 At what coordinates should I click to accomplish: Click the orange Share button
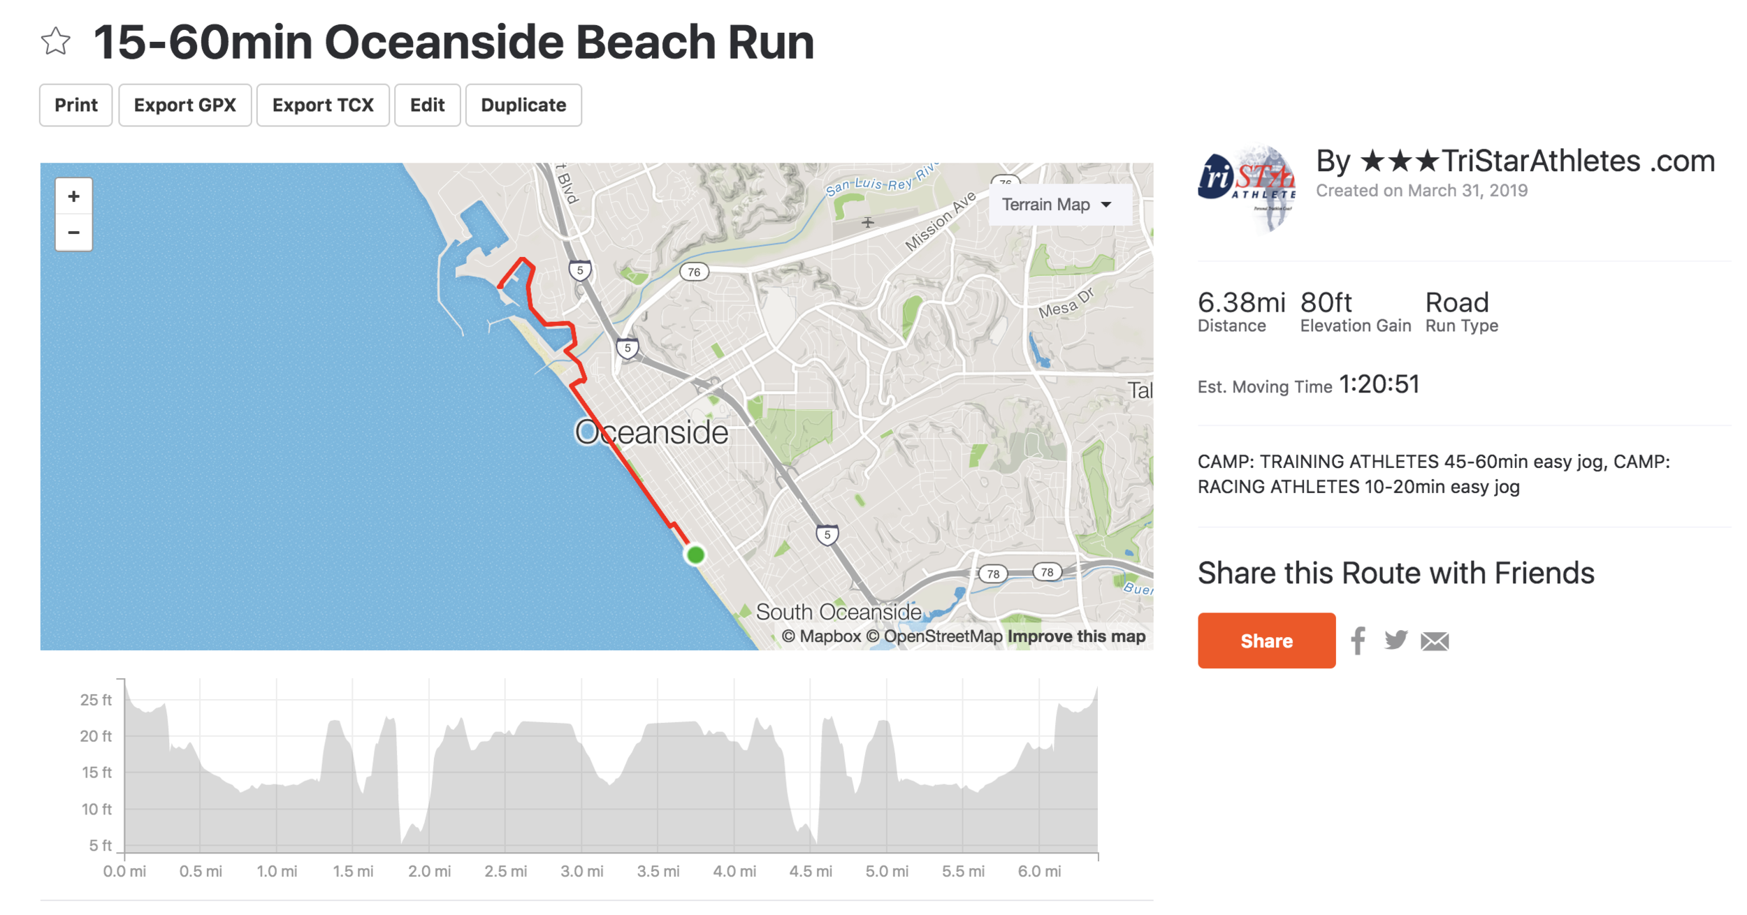click(1266, 640)
